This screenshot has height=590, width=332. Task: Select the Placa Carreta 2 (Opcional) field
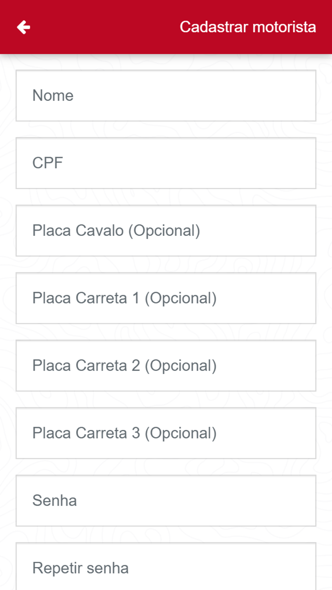[x=166, y=366]
